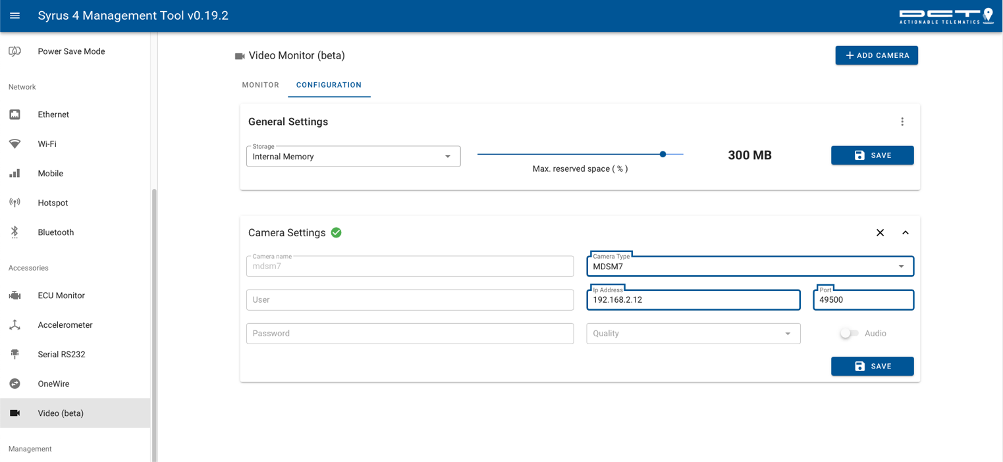
Task: Click the Accessories section label
Action: tap(28, 268)
